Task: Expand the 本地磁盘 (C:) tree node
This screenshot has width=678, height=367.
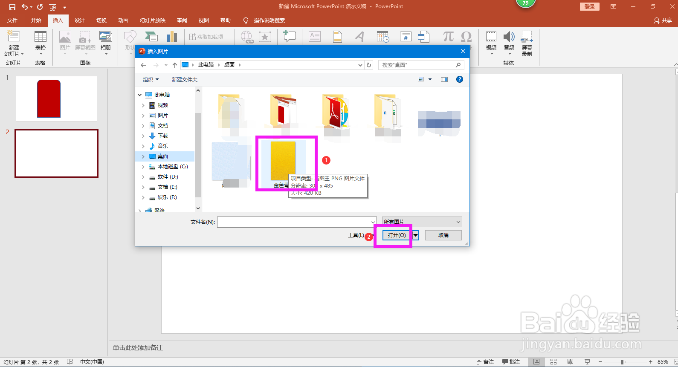Action: (143, 167)
